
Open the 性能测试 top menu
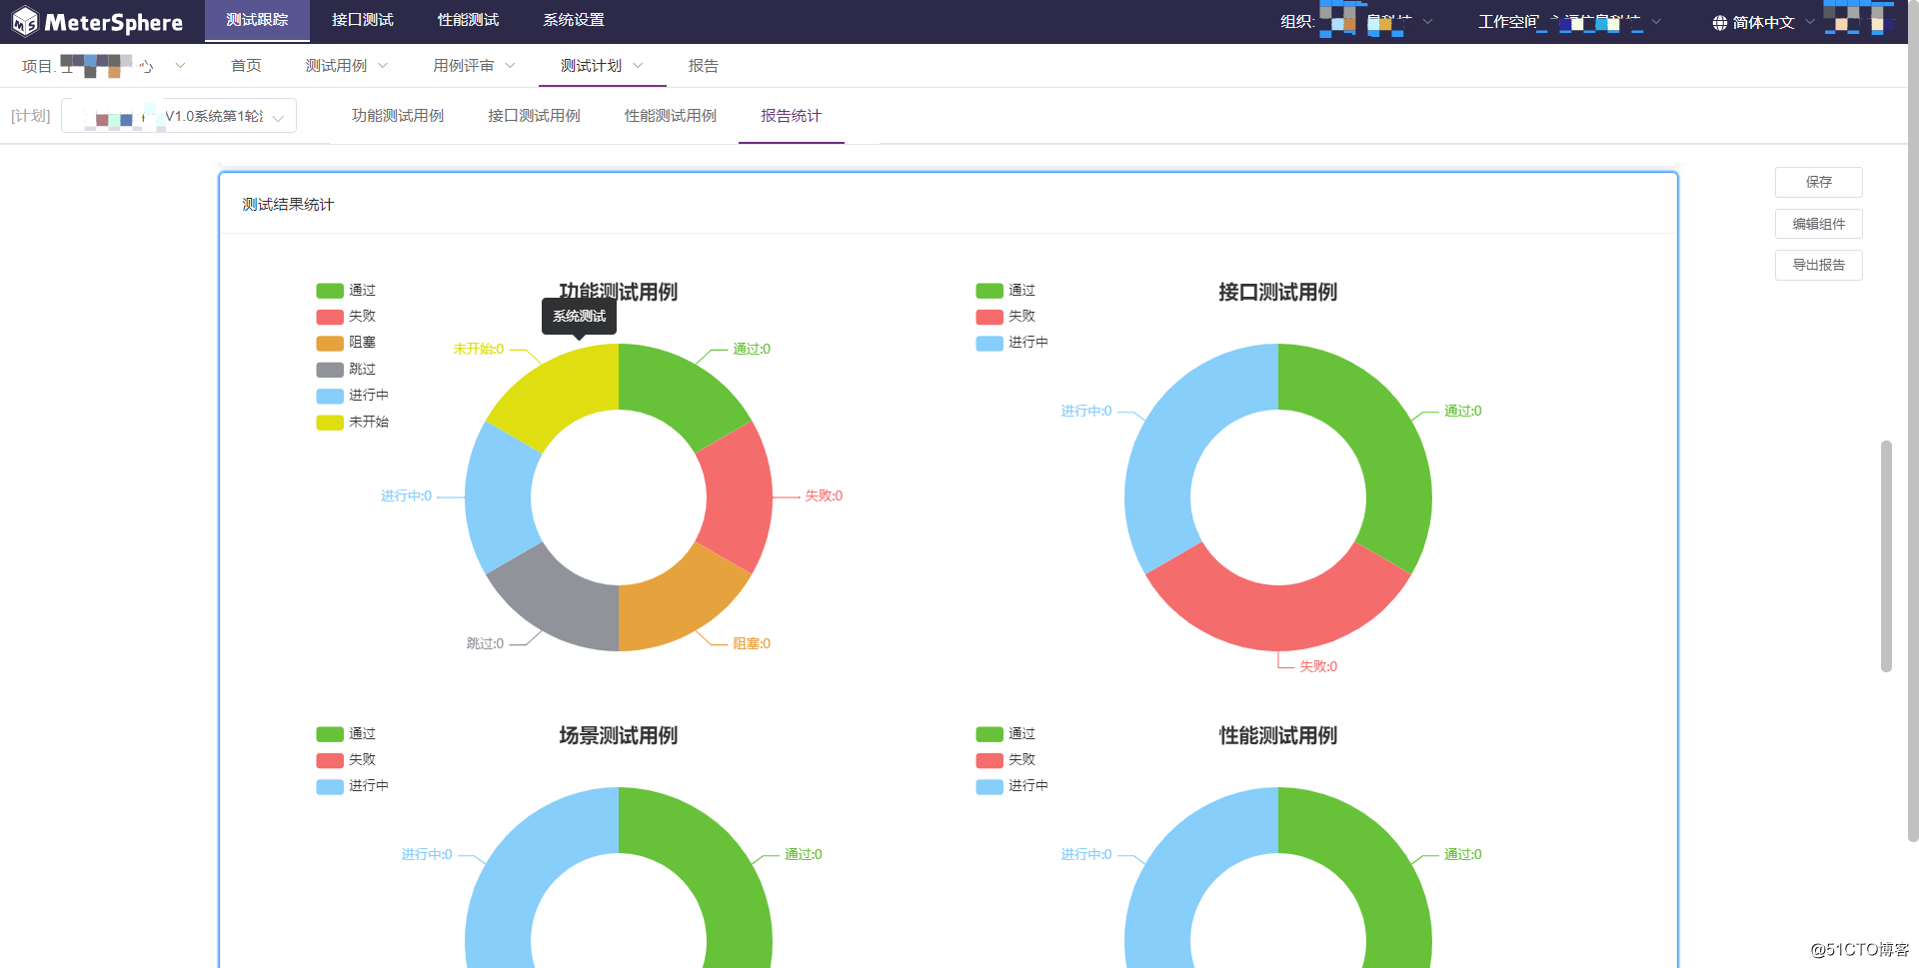click(x=469, y=20)
